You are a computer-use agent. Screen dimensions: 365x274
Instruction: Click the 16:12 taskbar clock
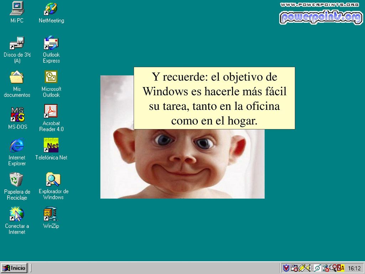(354, 268)
